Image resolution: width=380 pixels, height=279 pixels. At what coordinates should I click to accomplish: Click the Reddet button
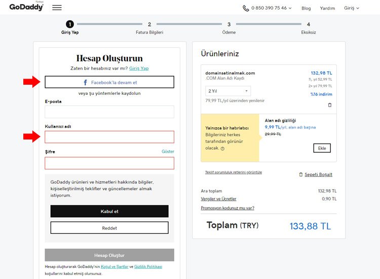tap(109, 228)
